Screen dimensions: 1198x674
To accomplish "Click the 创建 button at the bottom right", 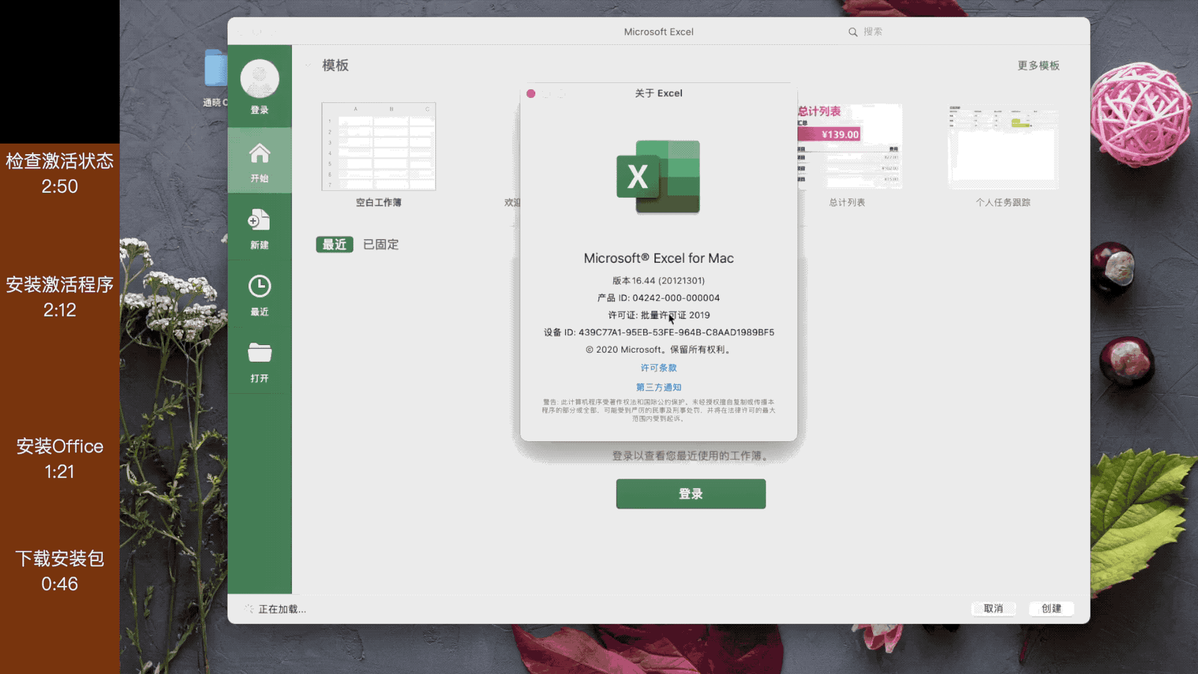I will click(x=1051, y=608).
